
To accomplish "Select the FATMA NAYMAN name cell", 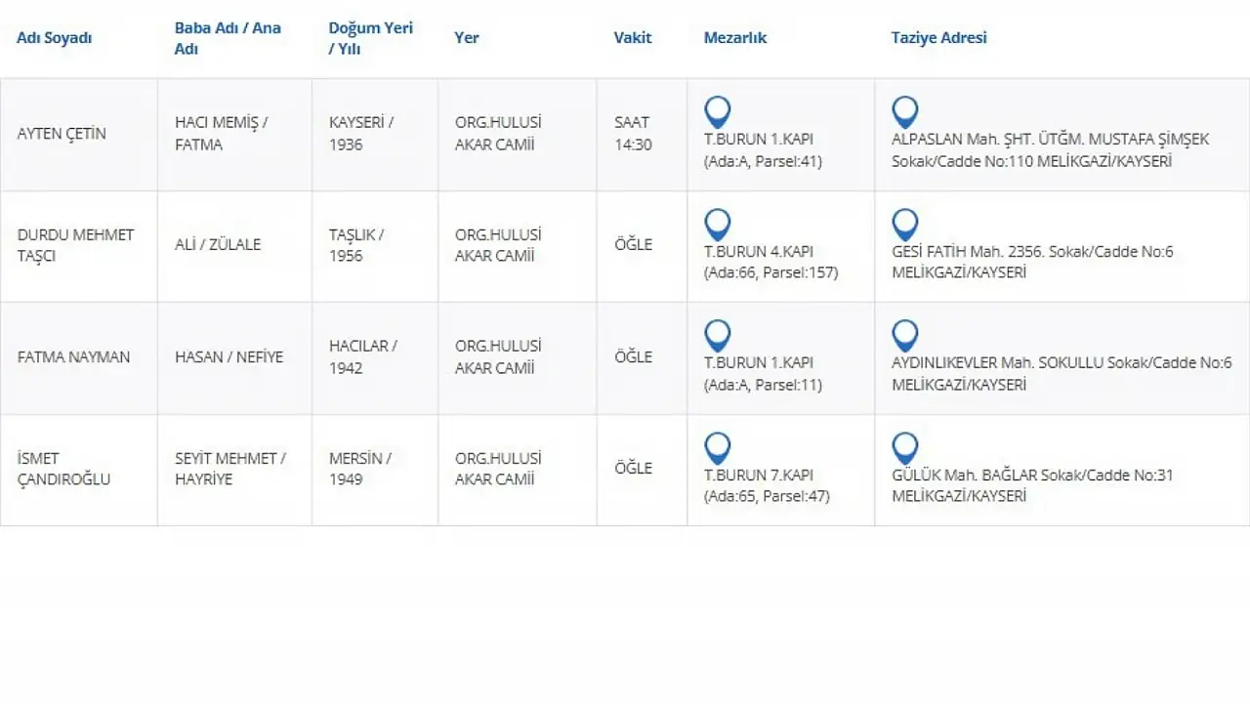I will [73, 357].
